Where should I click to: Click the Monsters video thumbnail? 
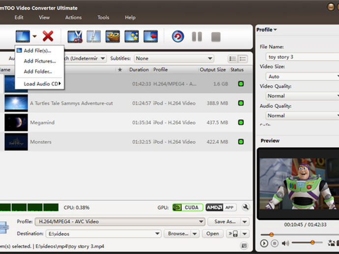[x=16, y=142]
